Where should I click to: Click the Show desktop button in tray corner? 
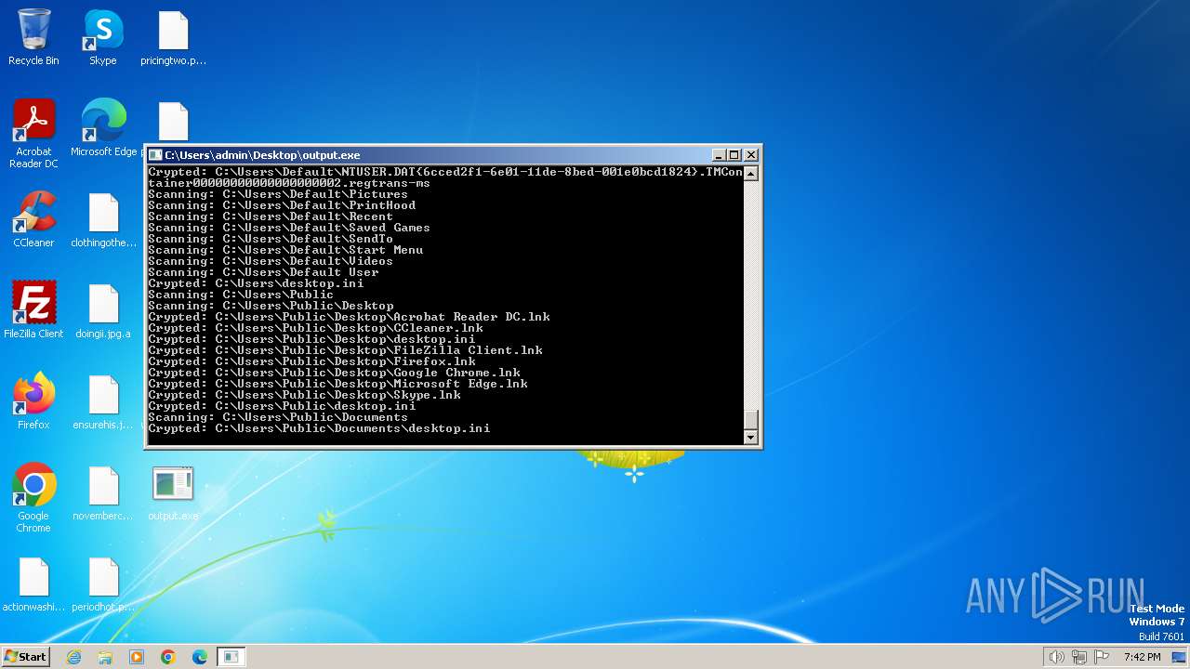[1181, 657]
